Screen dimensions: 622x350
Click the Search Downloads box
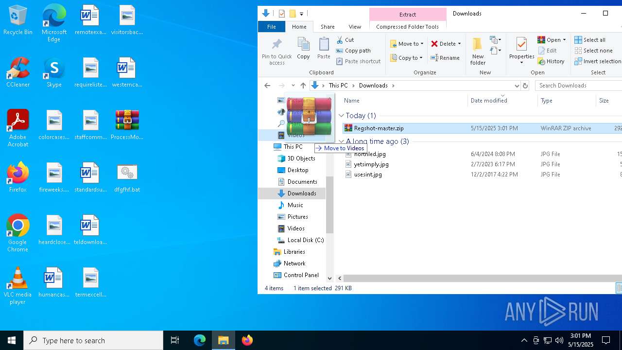(578, 86)
